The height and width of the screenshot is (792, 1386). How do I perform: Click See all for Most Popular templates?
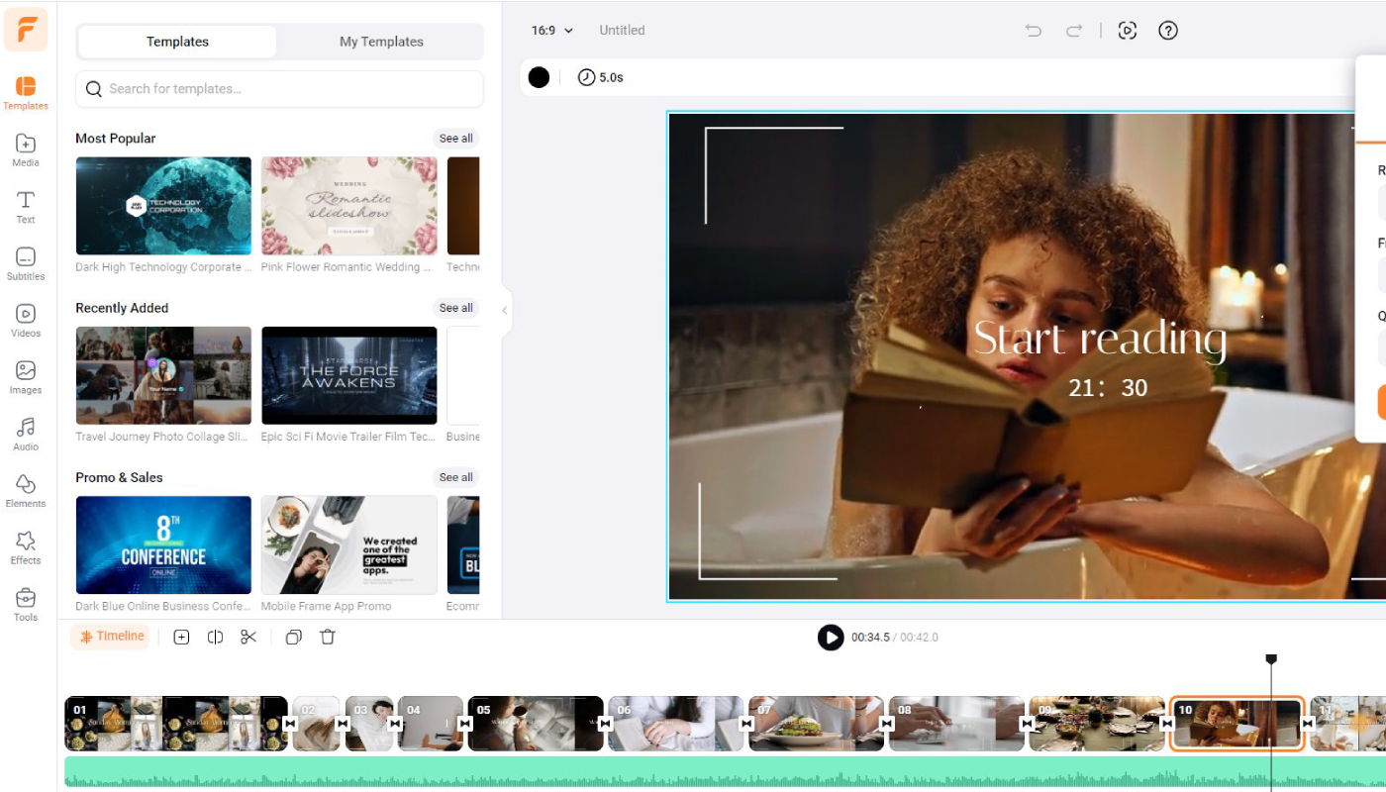455,138
